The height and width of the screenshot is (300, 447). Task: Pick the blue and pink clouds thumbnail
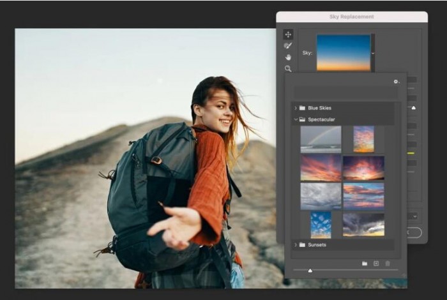tap(364, 197)
